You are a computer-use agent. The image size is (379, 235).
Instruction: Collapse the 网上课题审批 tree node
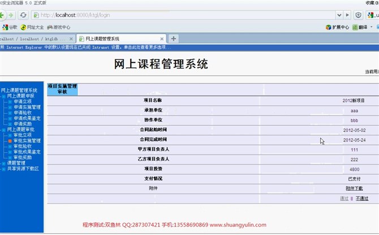(3, 130)
